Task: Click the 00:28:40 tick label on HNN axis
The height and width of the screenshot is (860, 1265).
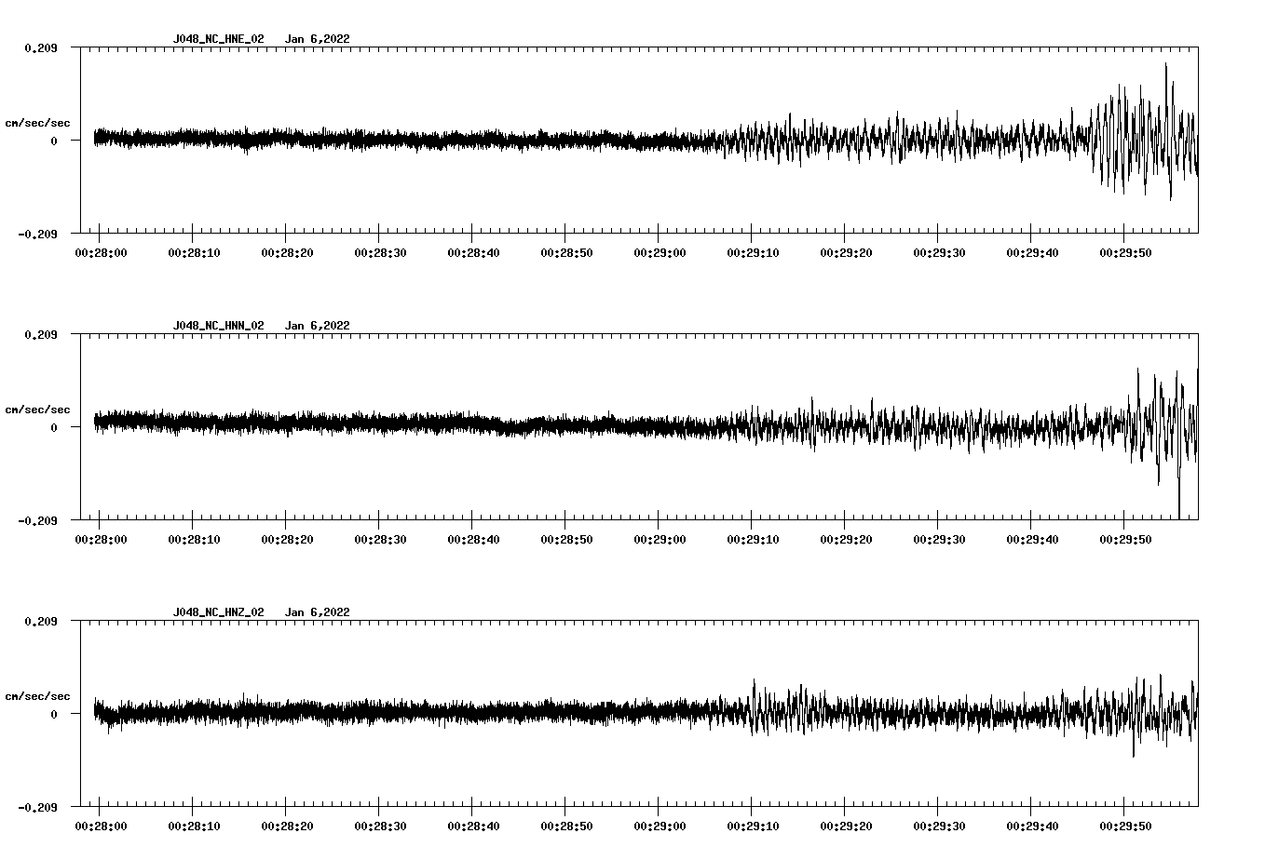Action: (473, 539)
